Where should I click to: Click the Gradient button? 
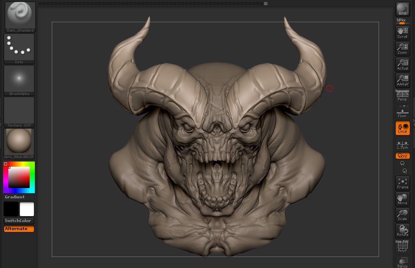coord(19,197)
